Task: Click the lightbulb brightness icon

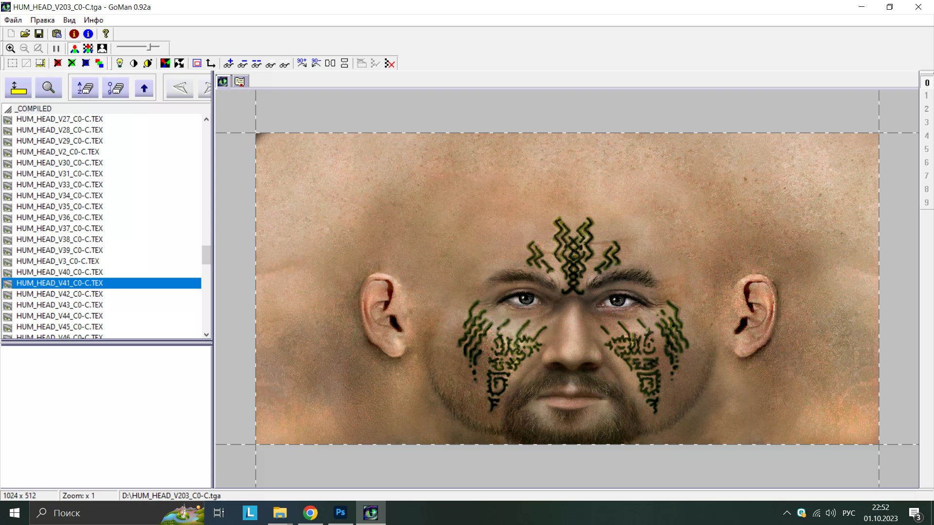Action: (120, 63)
